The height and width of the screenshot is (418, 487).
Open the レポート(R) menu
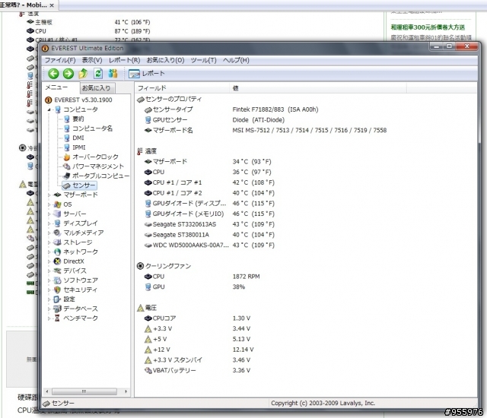click(124, 60)
